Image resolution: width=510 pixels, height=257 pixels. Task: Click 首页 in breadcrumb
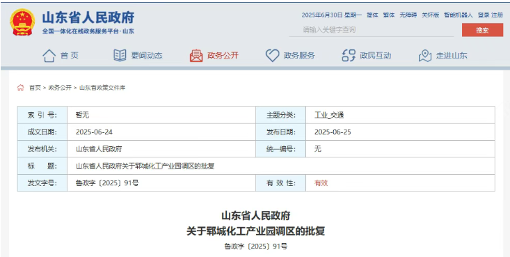(x=35, y=88)
